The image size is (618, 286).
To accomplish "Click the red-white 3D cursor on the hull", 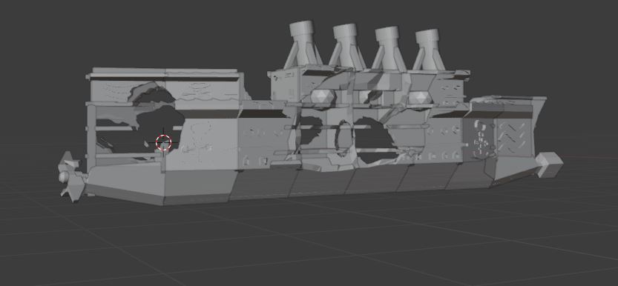I will point(163,142).
